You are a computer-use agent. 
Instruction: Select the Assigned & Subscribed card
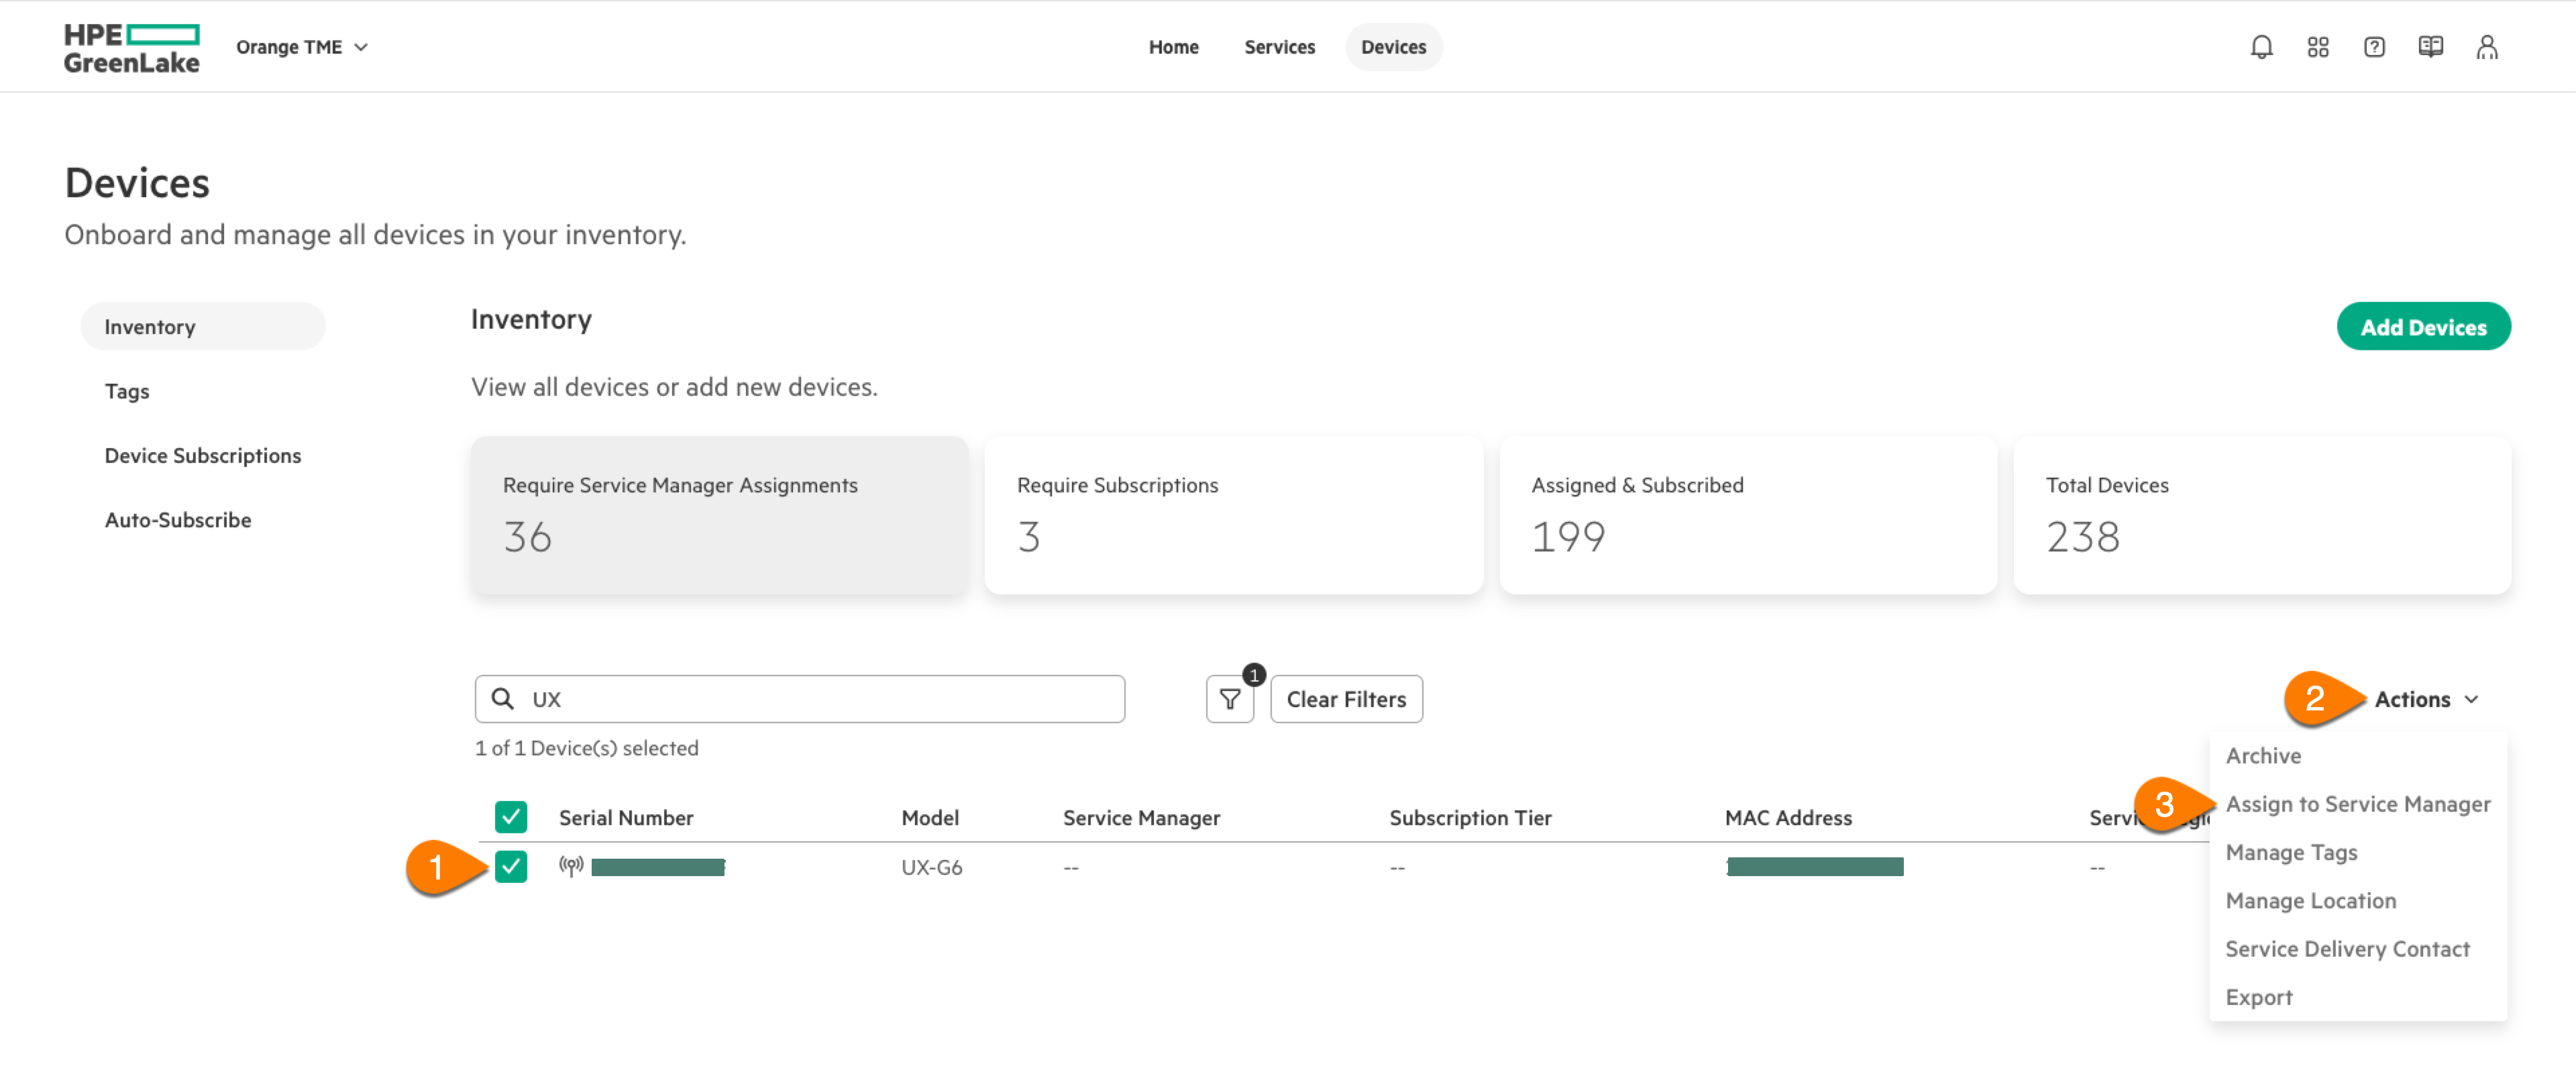[x=1748, y=515]
